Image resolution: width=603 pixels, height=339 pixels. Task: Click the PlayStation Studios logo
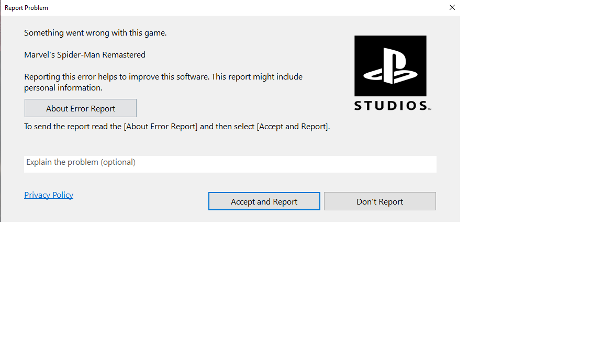[390, 73]
